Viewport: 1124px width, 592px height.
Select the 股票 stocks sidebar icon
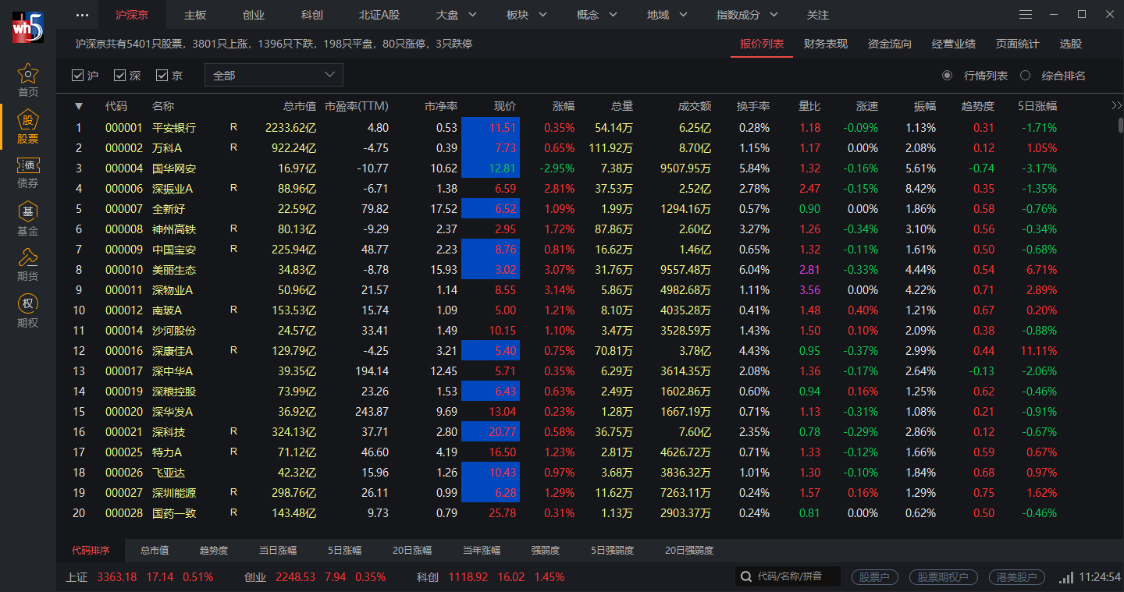click(28, 127)
